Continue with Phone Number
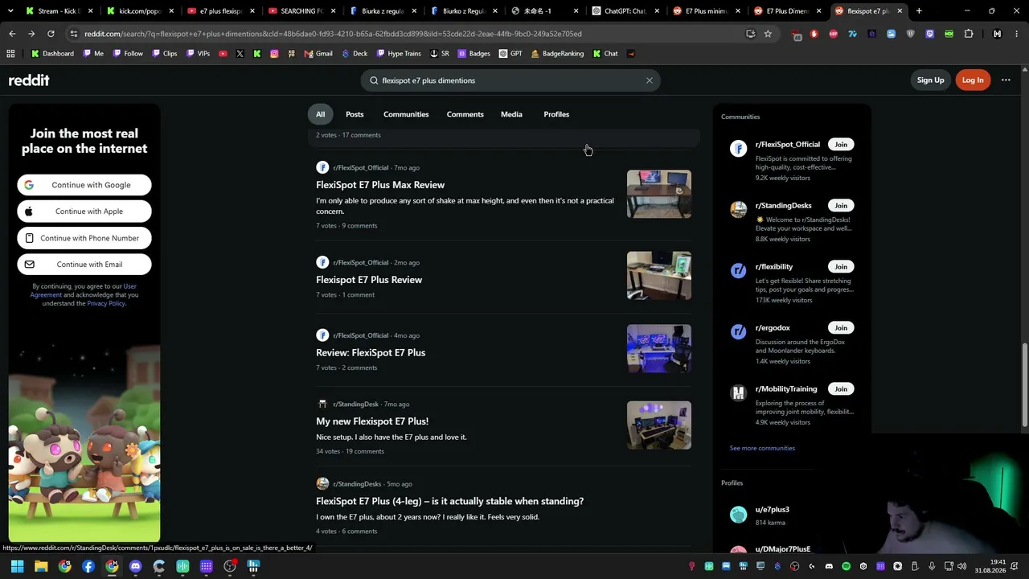 84,238
